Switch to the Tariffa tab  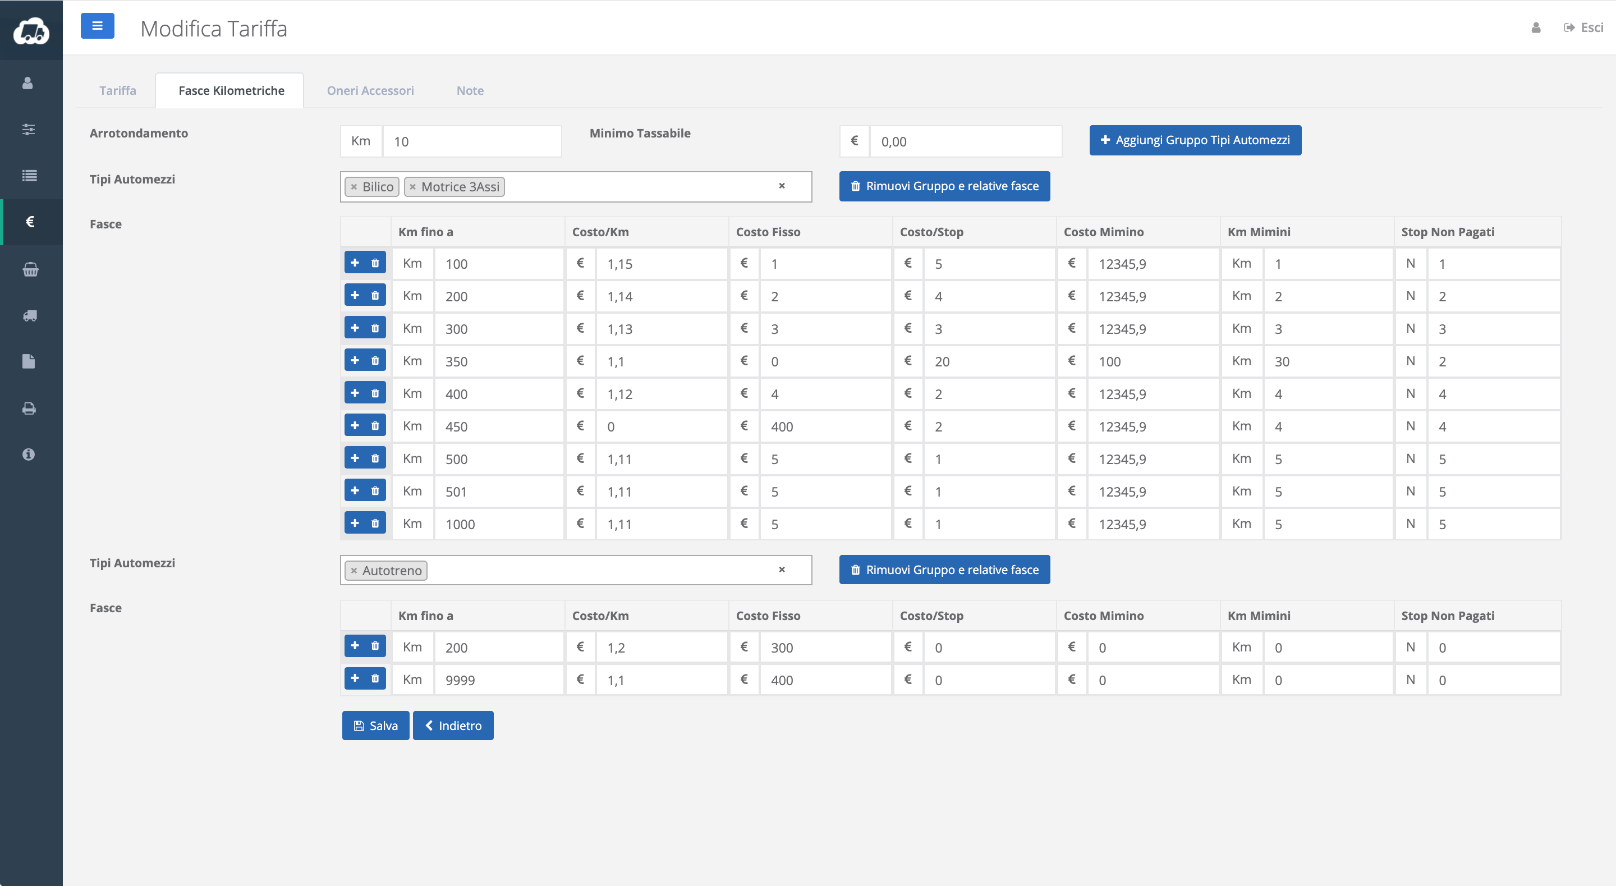(117, 90)
